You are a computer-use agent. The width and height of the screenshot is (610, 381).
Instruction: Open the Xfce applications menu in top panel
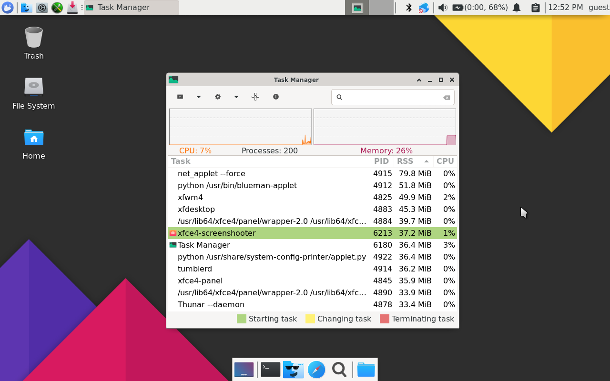click(8, 8)
